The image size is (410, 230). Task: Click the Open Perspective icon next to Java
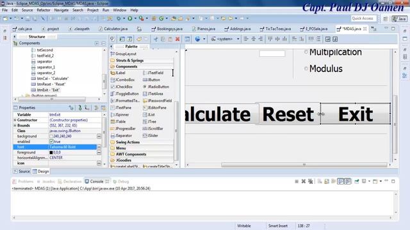(386, 19)
